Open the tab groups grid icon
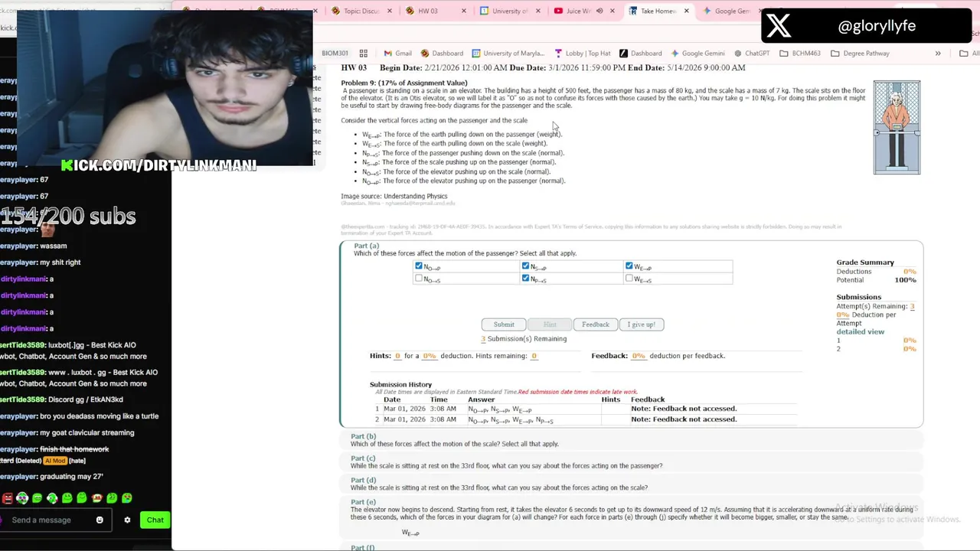The image size is (980, 551). [x=364, y=54]
